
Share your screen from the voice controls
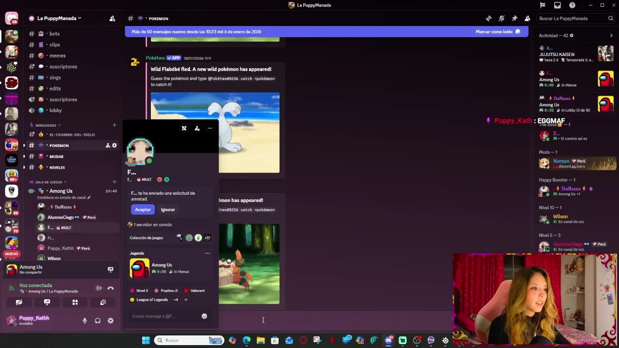click(47, 302)
